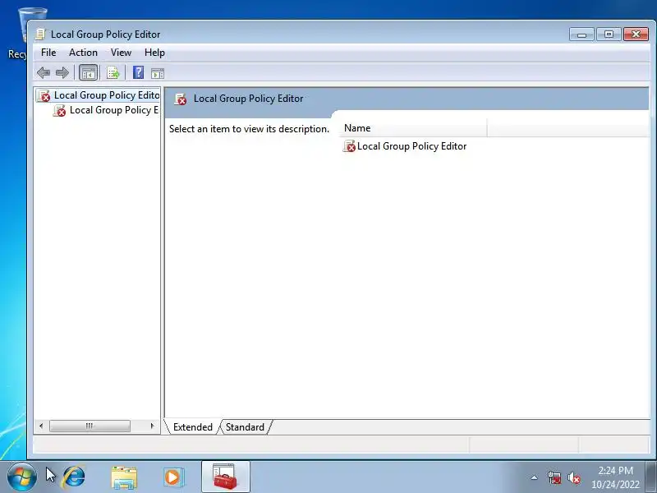657x493 pixels.
Task: Click the muted volume tray icon
Action: (573, 477)
